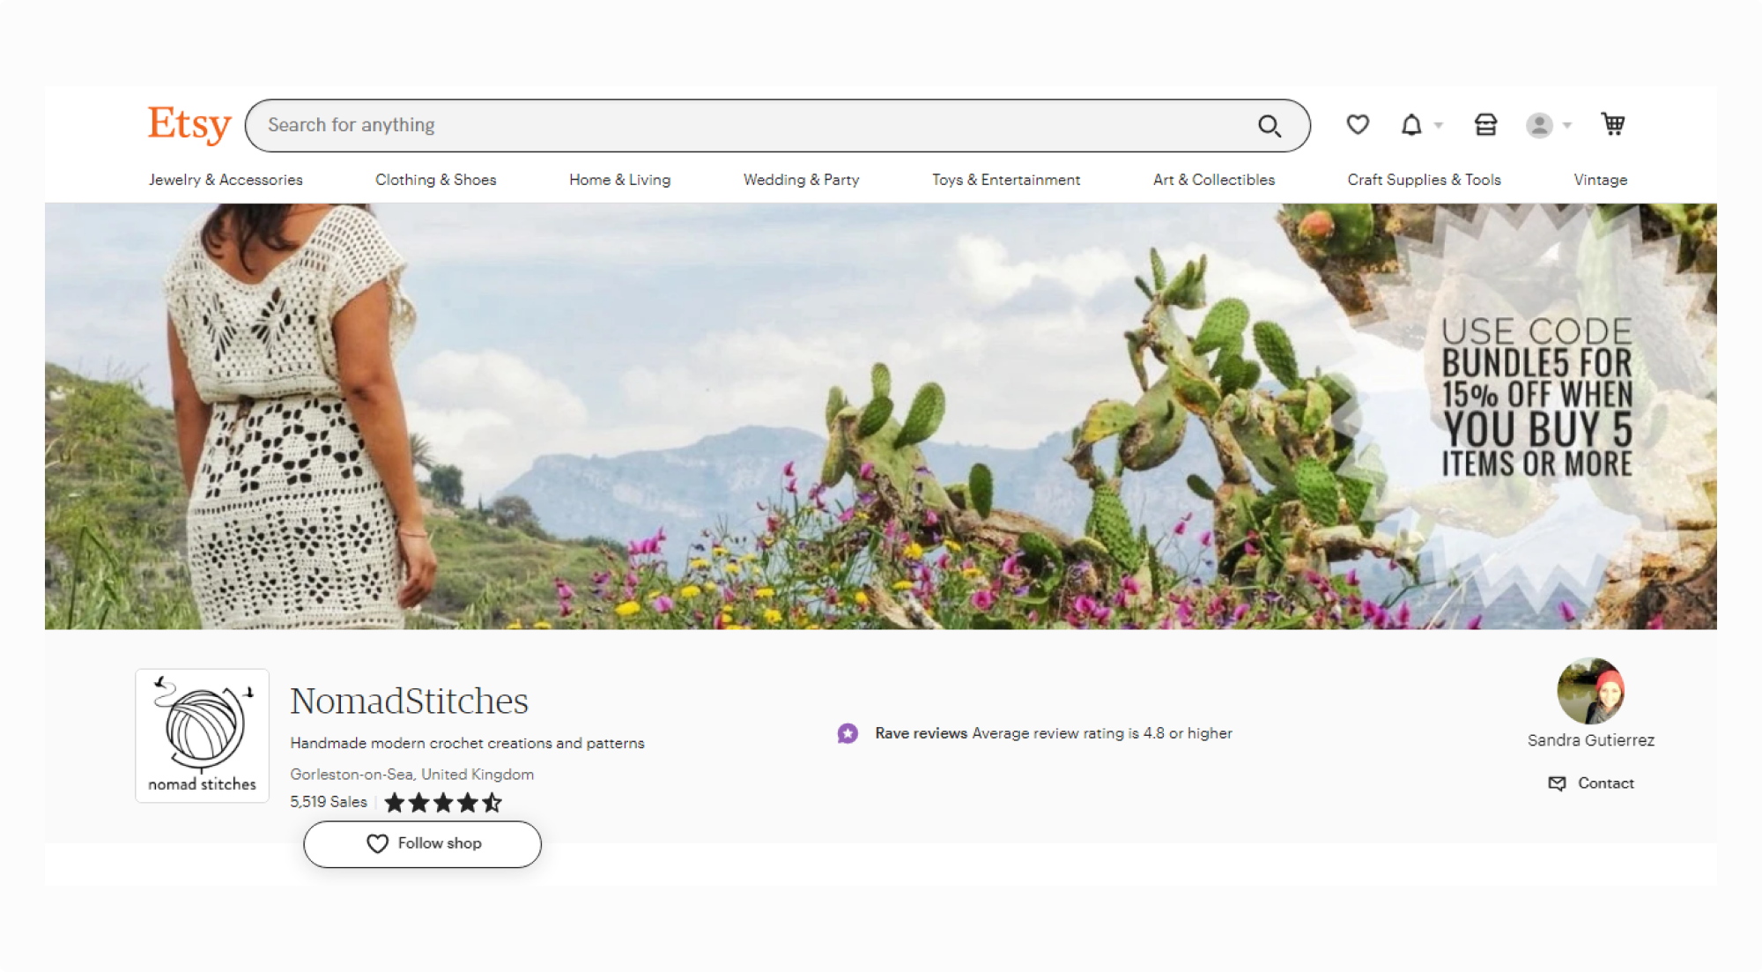
Task: Click the Contact link
Action: pos(1605,783)
